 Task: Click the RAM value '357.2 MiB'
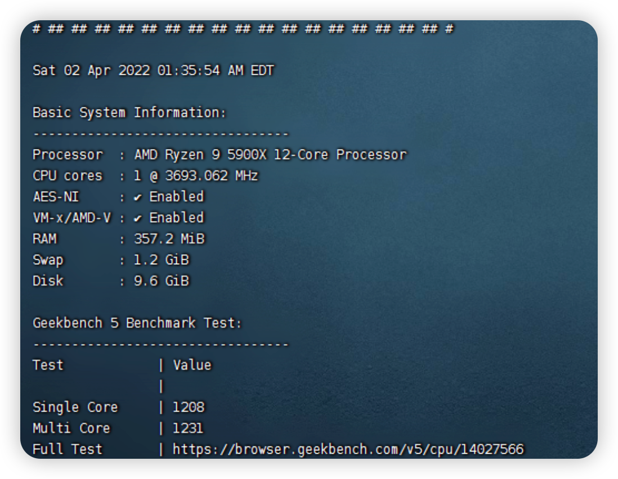(x=169, y=239)
